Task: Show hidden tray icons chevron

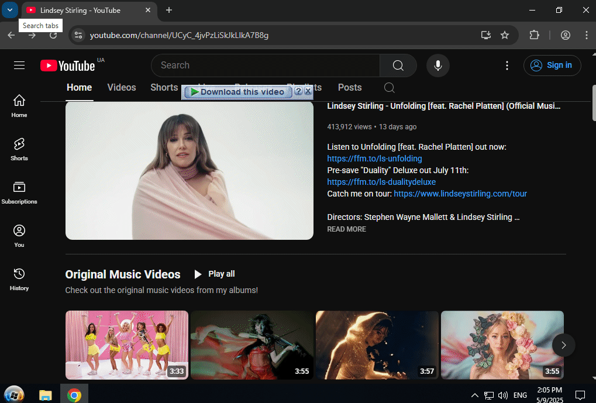Action: [x=475, y=395]
